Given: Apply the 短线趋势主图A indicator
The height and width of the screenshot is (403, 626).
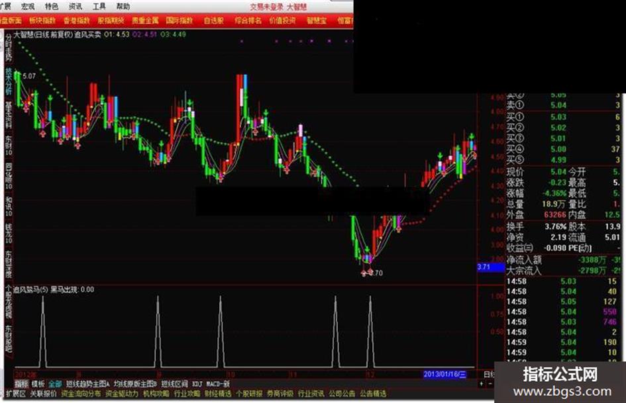Looking at the screenshot, I should [88, 384].
